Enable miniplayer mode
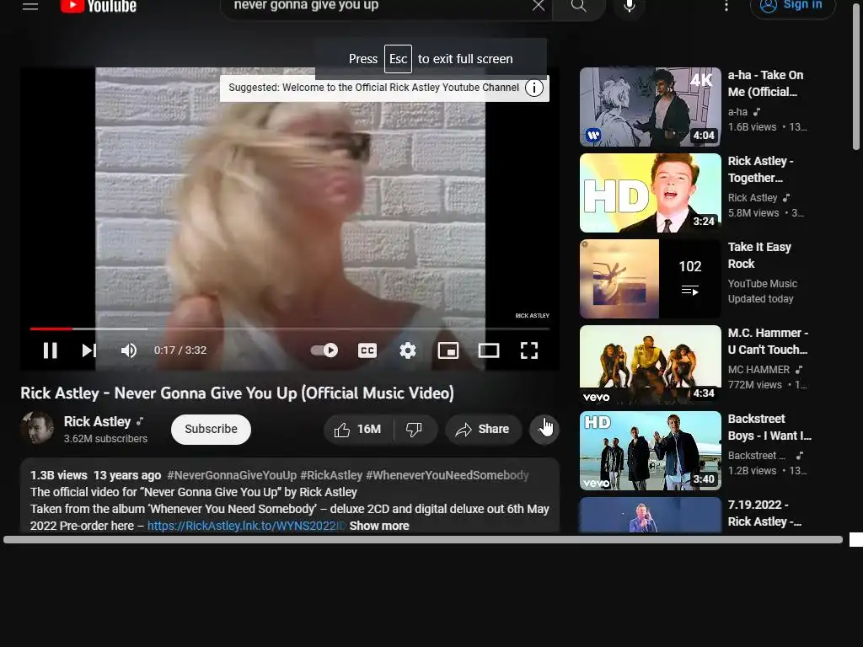Viewport: 863px width, 647px height. coord(448,350)
